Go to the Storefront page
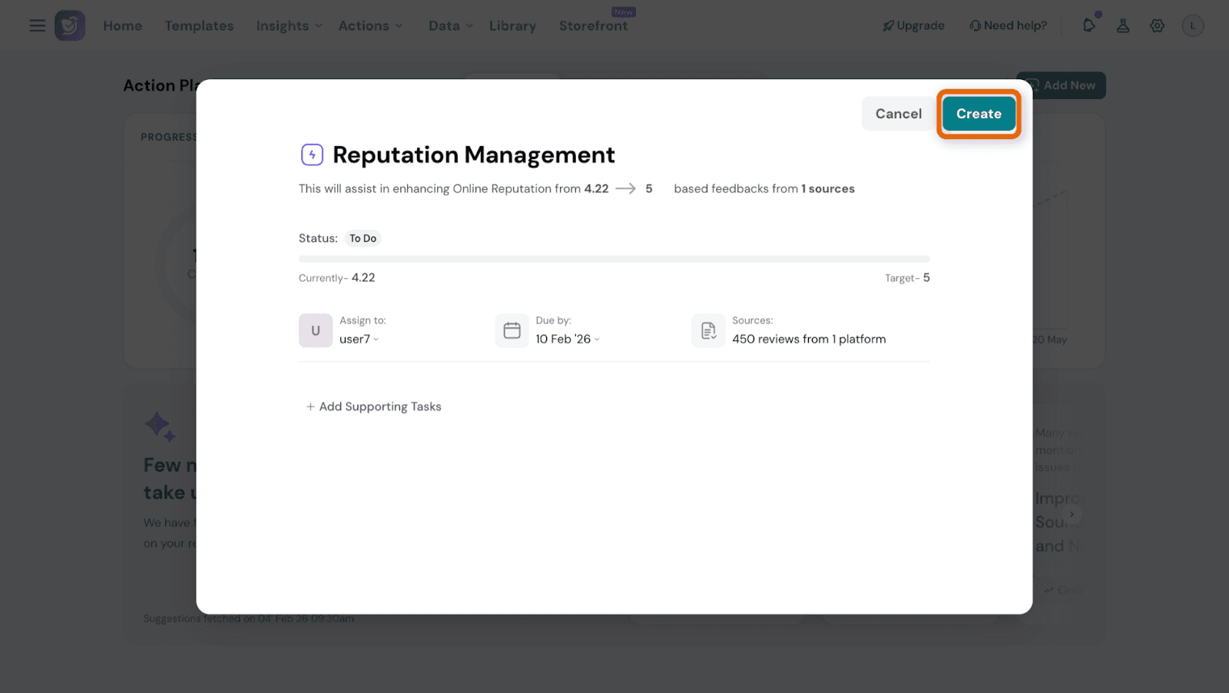Viewport: 1229px width, 693px height. [x=593, y=25]
